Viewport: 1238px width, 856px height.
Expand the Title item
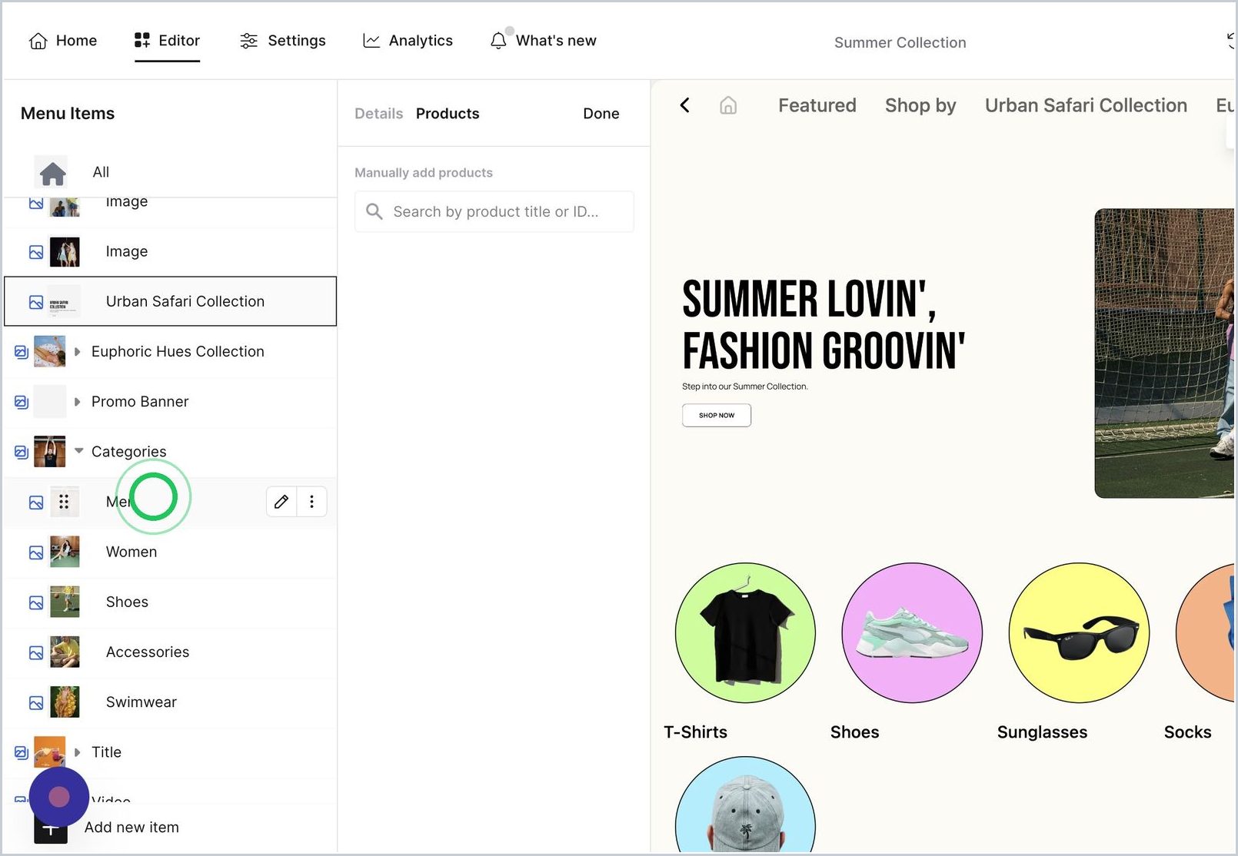(77, 752)
